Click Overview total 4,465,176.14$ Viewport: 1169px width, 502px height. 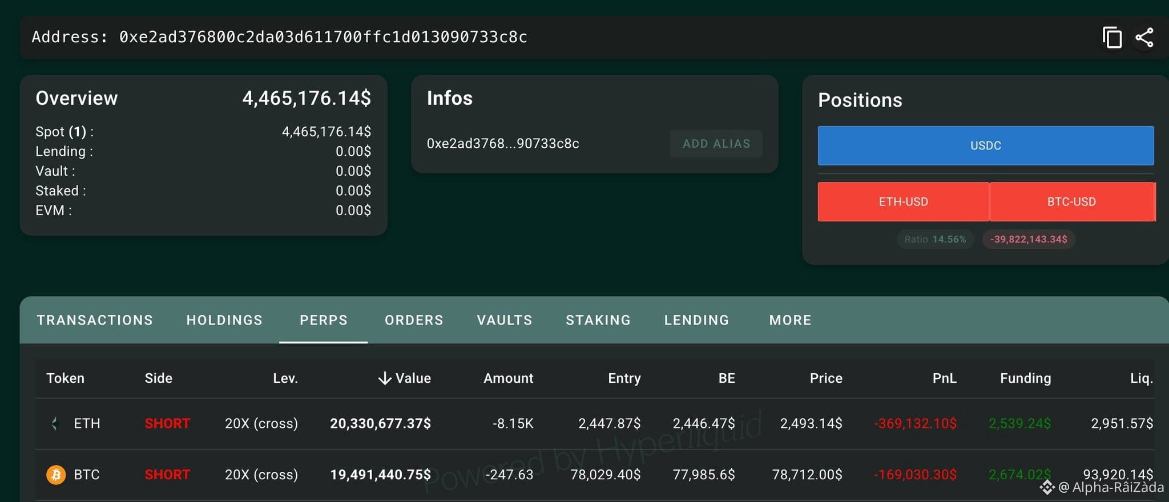307,98
